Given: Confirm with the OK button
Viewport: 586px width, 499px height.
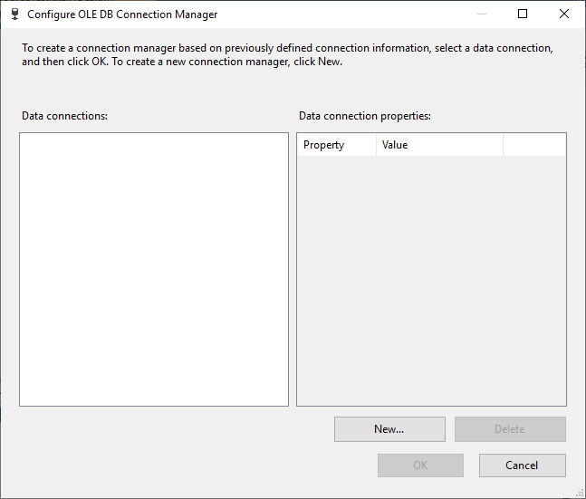Looking at the screenshot, I should coord(420,465).
